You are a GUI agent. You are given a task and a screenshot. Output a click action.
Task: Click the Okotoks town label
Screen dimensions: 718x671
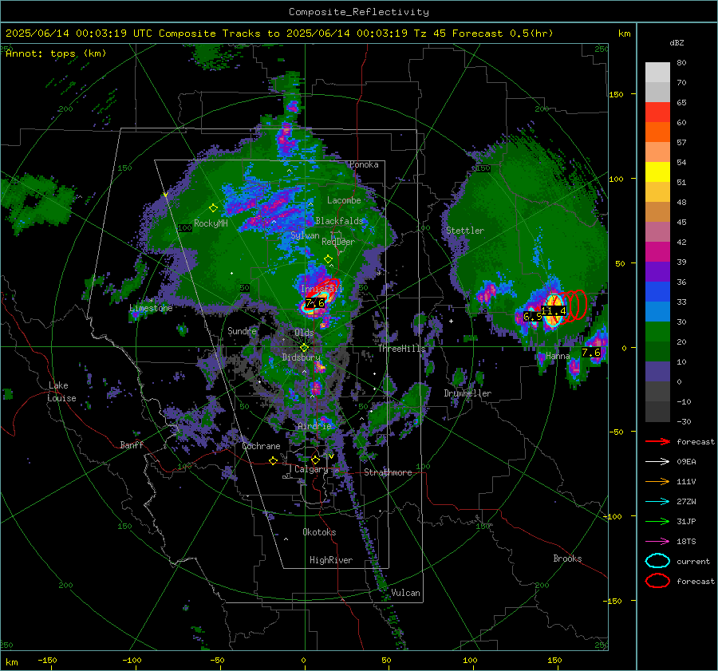point(319,532)
